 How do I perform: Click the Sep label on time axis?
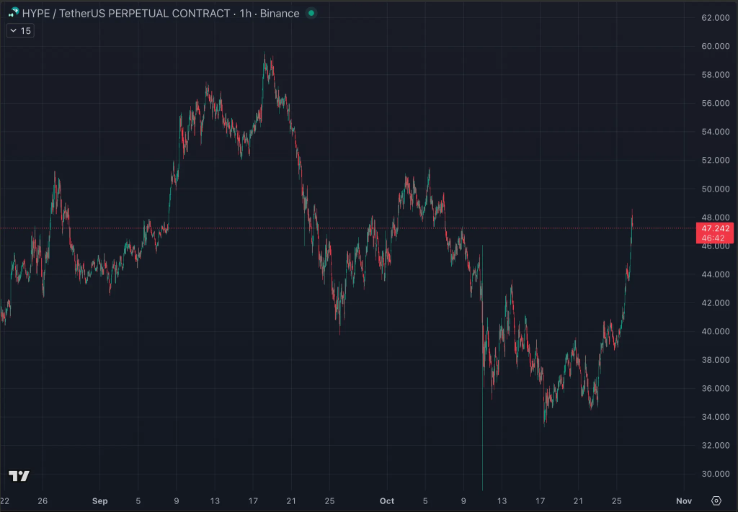click(x=100, y=500)
